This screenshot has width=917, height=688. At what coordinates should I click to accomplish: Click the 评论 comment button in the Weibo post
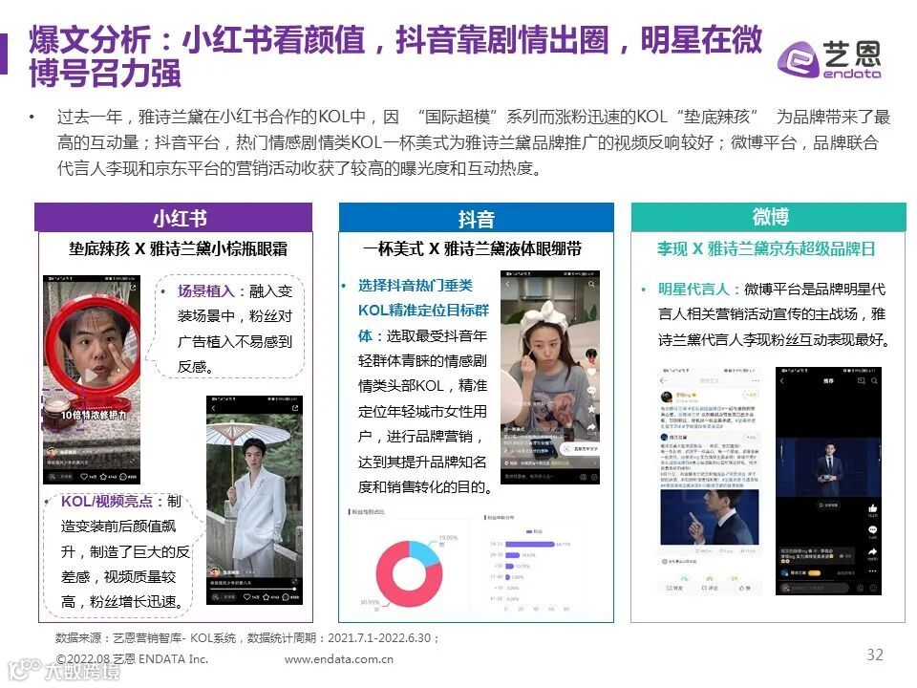pos(708,588)
